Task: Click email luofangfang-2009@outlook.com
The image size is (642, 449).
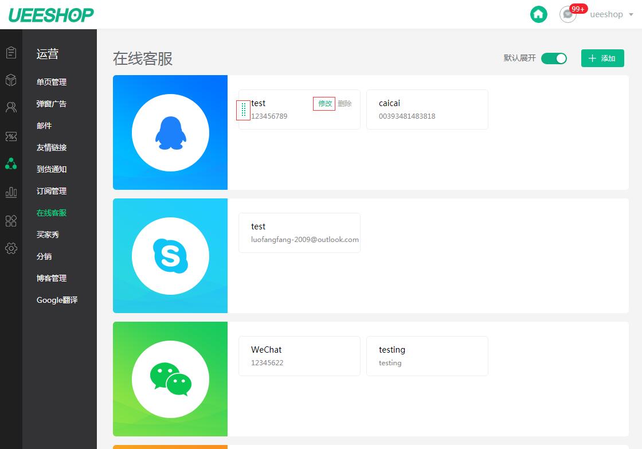Action: 304,239
